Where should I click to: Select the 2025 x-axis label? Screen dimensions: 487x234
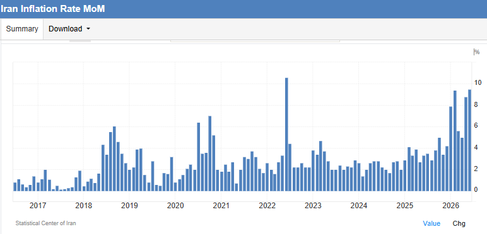click(x=405, y=206)
